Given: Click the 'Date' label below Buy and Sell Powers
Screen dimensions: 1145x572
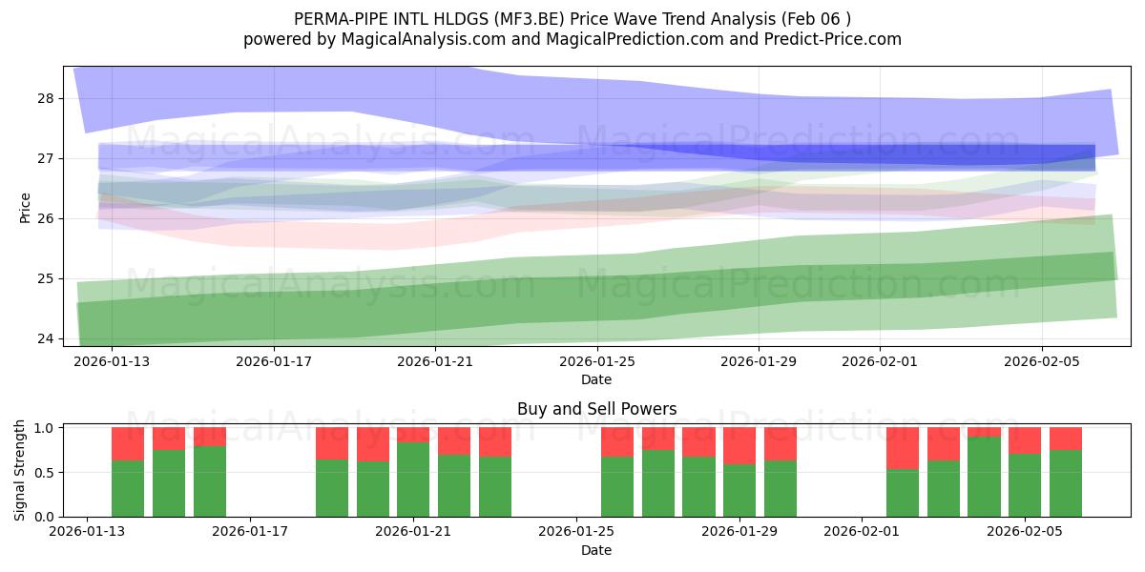Looking at the screenshot, I should click(x=596, y=550).
